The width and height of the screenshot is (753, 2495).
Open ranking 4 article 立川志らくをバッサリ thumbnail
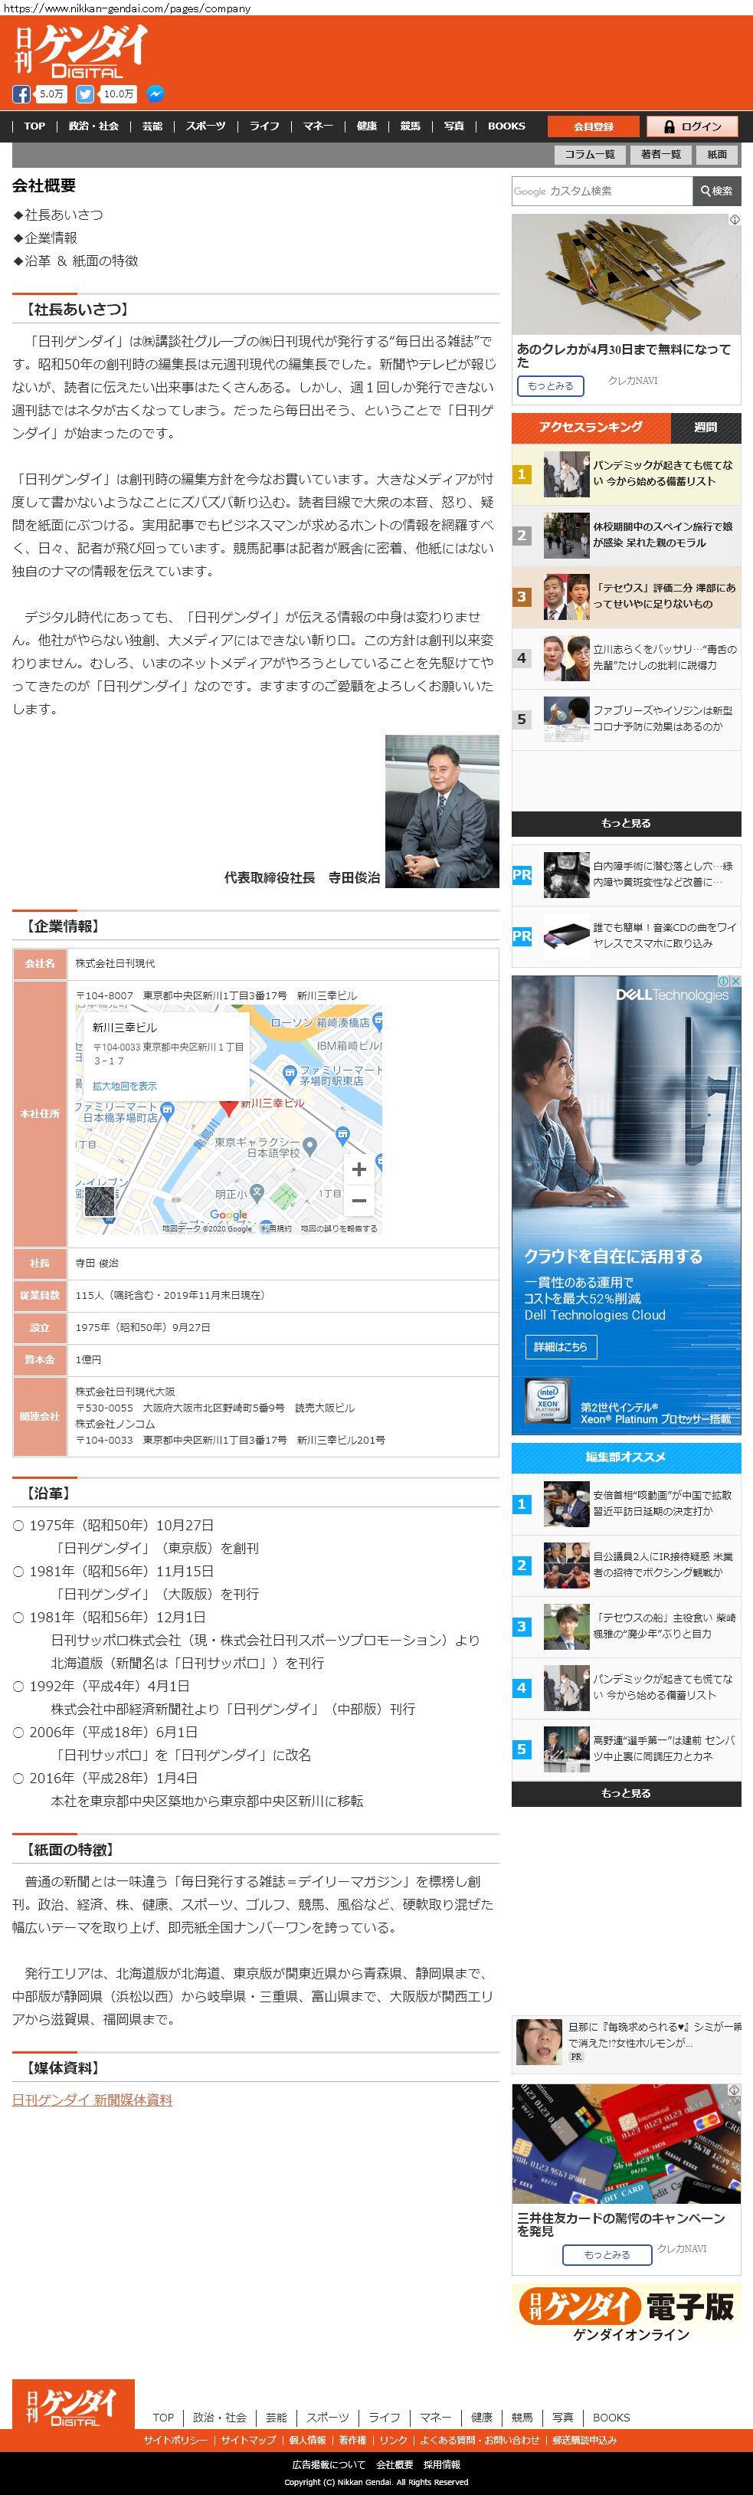[566, 659]
